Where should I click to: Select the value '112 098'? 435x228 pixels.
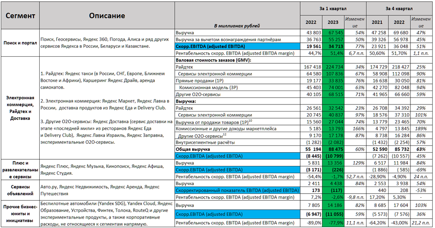pos(399,74)
